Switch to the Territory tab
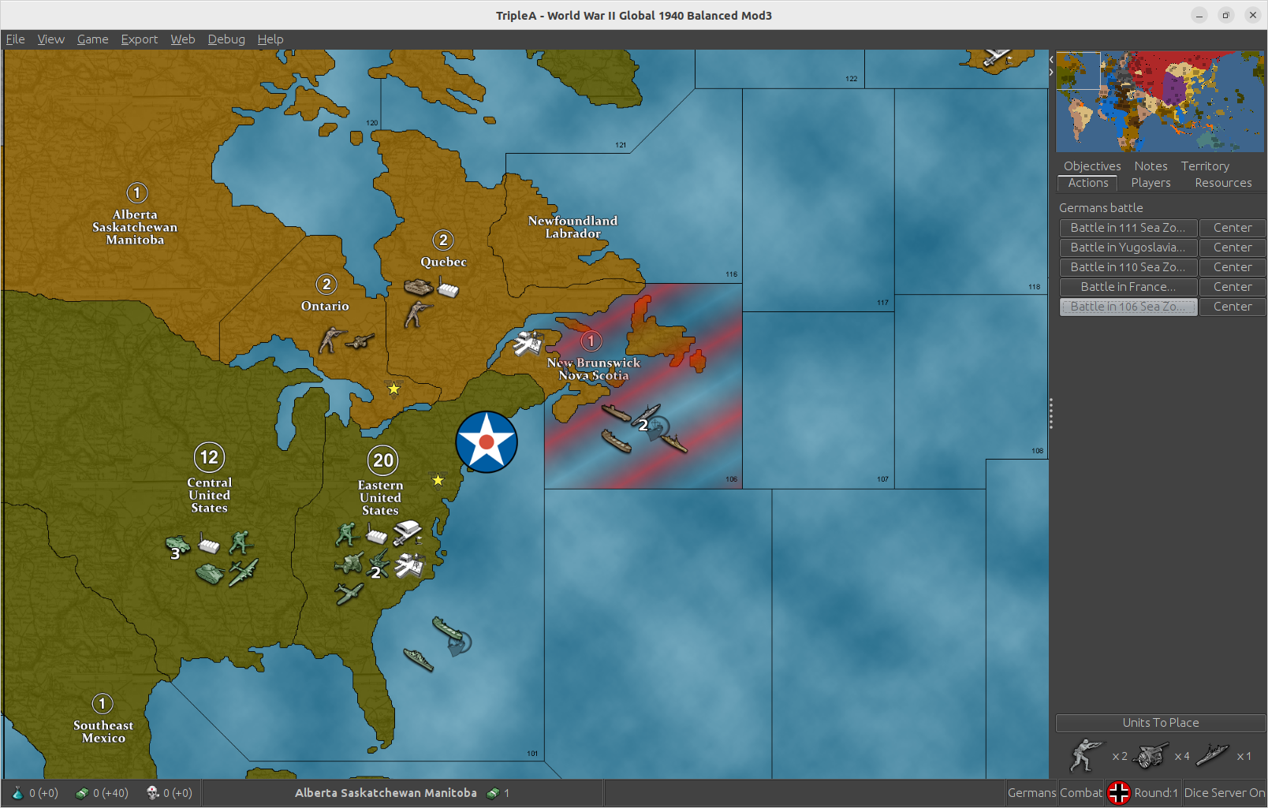 click(x=1204, y=166)
